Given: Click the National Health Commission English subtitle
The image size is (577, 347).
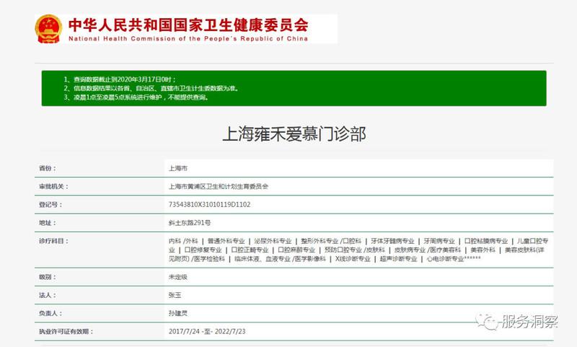Looking at the screenshot, I should 188,38.
